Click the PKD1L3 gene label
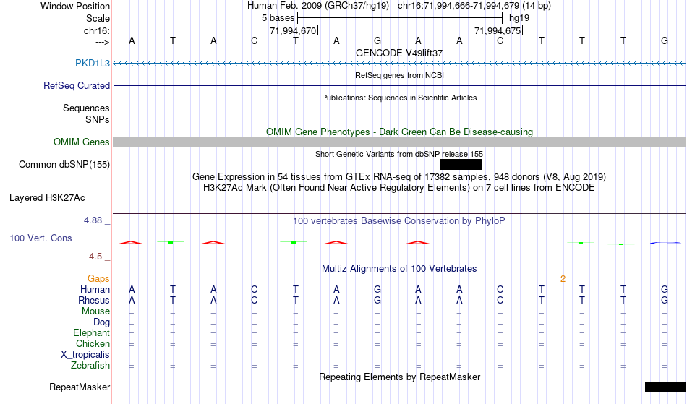 [x=93, y=63]
